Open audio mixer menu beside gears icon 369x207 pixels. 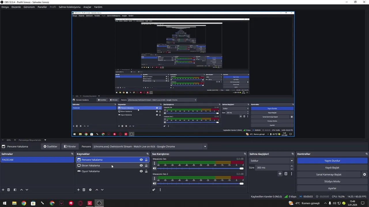160,190
